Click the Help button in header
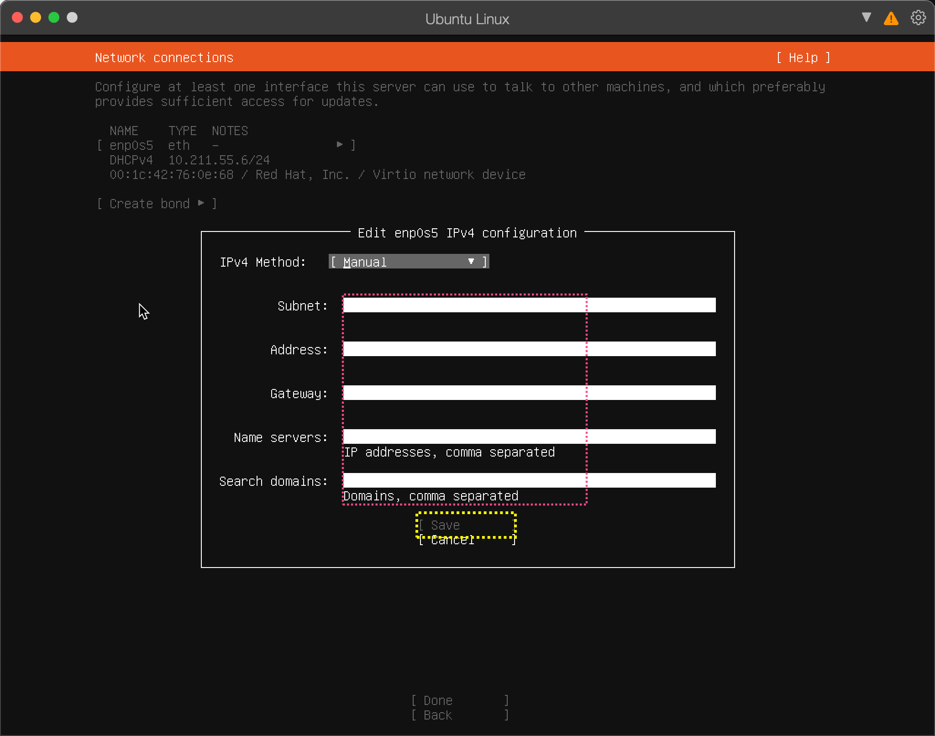The image size is (935, 736). pos(803,58)
